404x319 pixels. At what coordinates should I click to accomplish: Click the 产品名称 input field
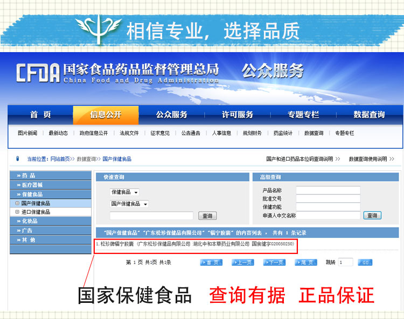coord(328,190)
